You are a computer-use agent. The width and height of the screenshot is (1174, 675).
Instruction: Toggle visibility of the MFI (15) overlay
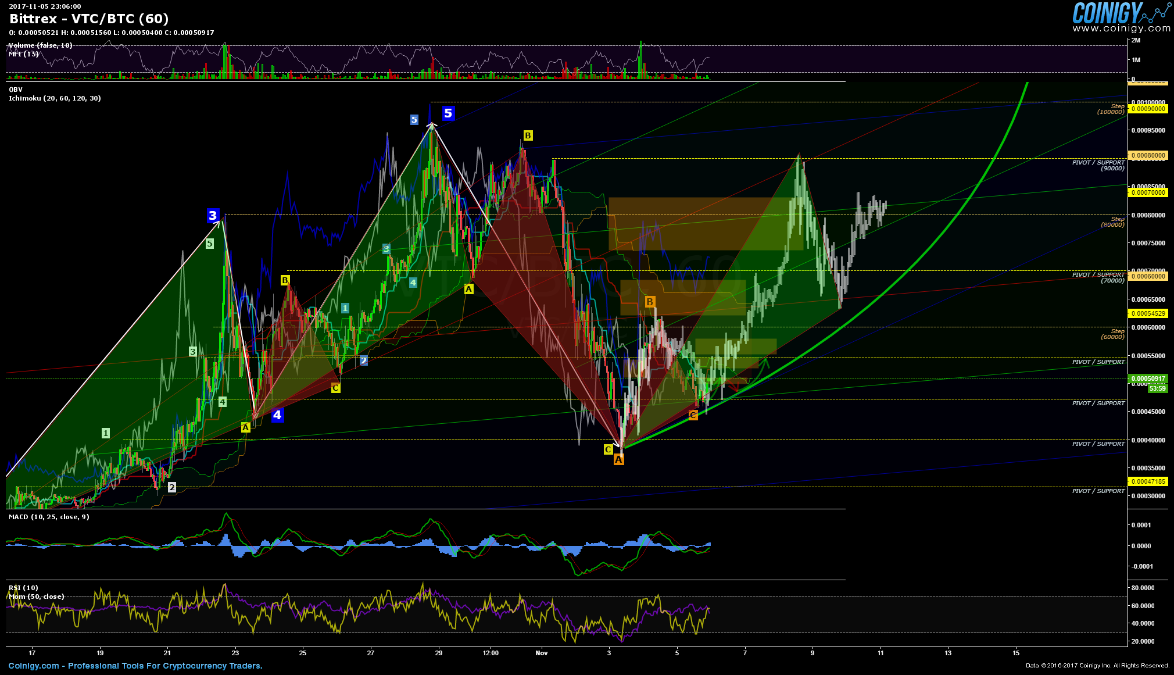coord(22,53)
